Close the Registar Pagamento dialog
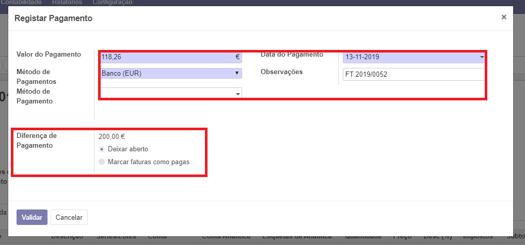Screen dimensions: 525x245 point(504,17)
